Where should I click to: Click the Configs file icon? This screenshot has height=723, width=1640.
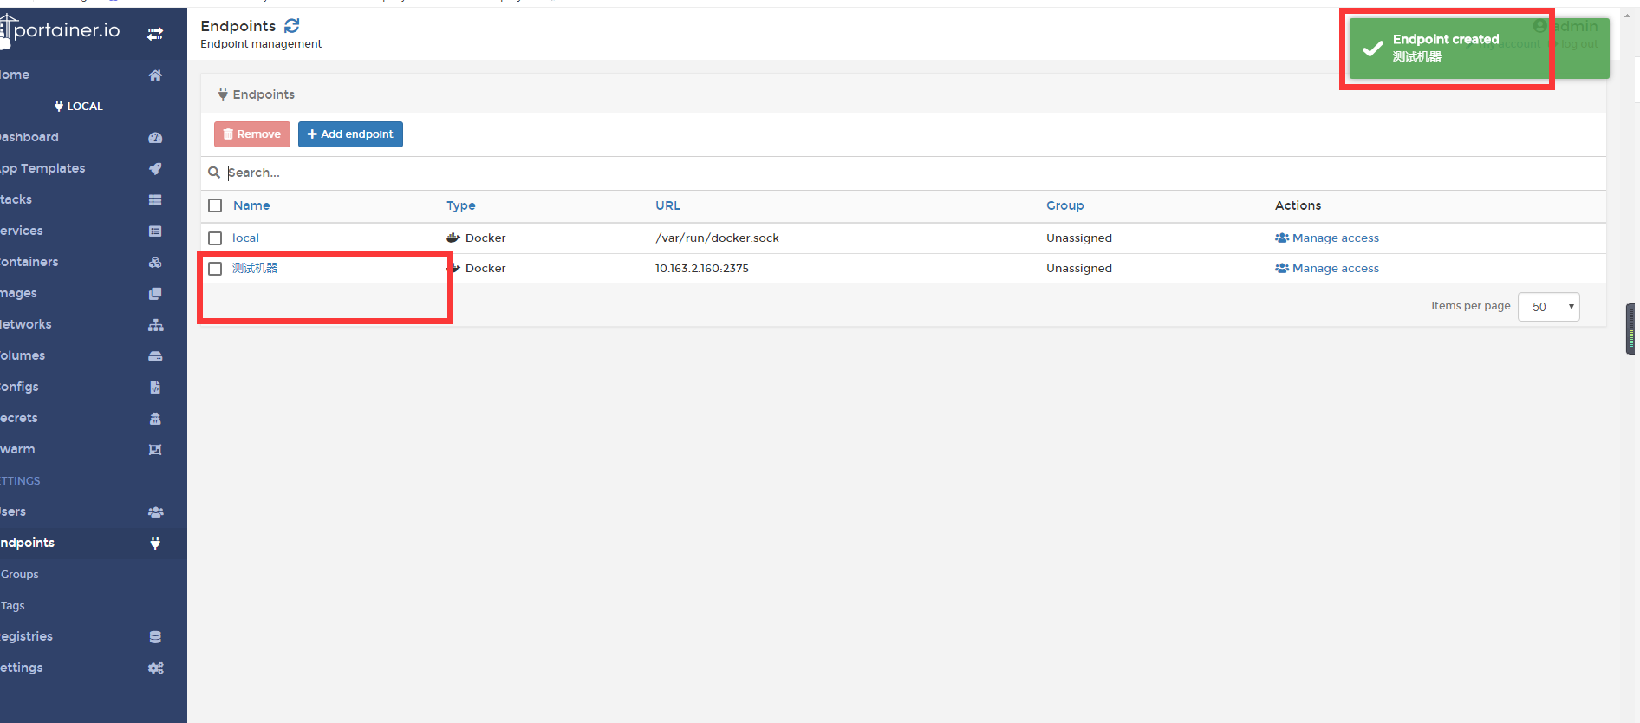(x=155, y=388)
